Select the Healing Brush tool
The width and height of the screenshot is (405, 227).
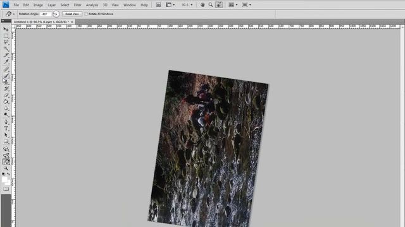[x=6, y=69]
